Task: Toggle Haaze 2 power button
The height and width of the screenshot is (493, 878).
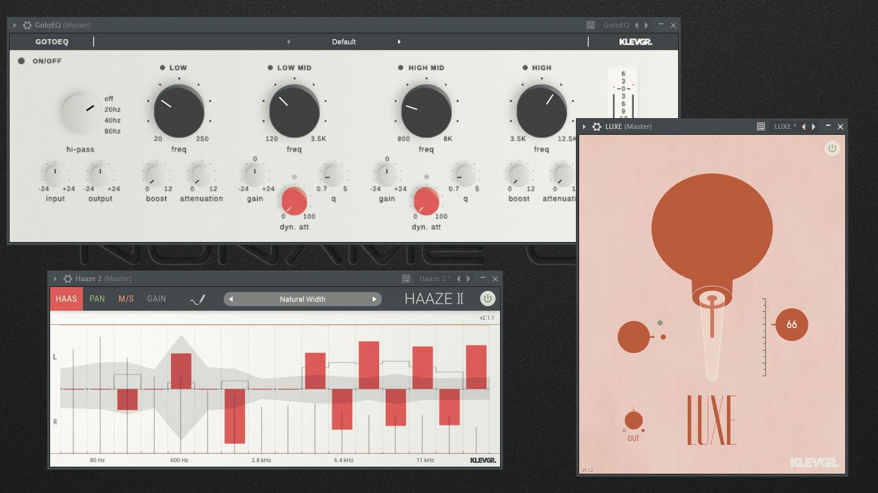Action: click(x=487, y=298)
